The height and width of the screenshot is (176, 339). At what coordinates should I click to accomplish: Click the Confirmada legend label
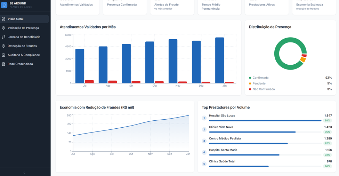coord(260,78)
